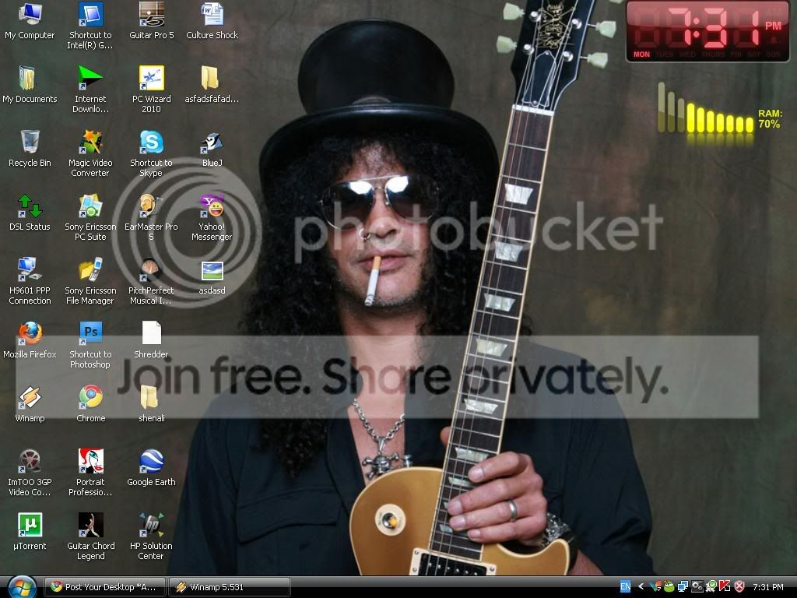The image size is (797, 598).
Task: Launch the Winamp desktop shortcut
Action: (x=30, y=404)
